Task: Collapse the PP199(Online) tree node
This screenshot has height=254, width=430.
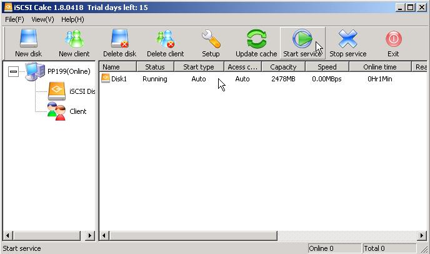Action: pos(14,72)
